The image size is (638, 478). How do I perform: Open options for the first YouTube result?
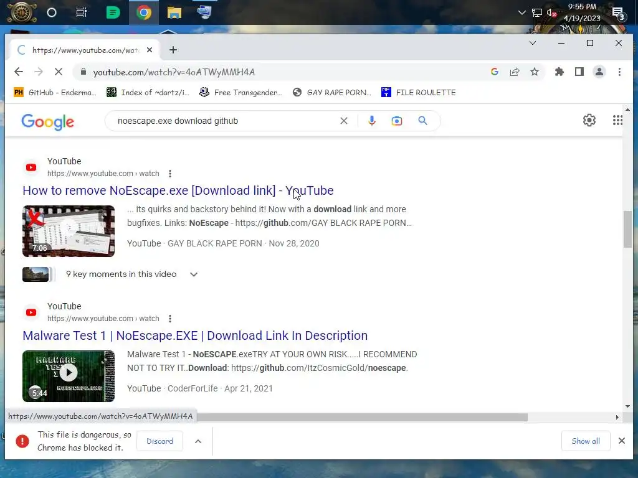click(x=170, y=174)
